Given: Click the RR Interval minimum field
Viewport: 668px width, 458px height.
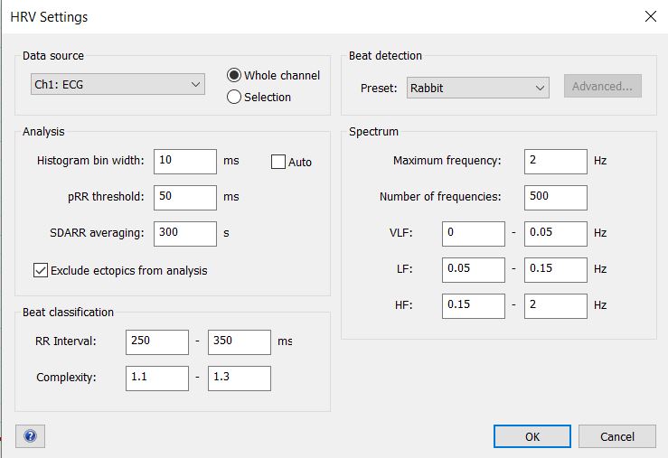Looking at the screenshot, I should tap(156, 342).
